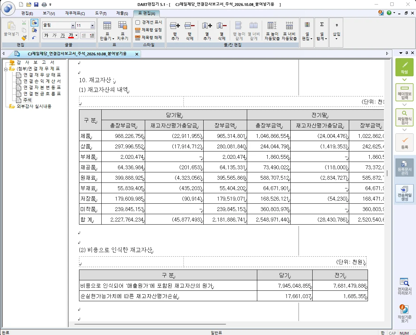The height and width of the screenshot is (335, 416).
Task: Click the scissors cut icon
Action: (x=24, y=23)
